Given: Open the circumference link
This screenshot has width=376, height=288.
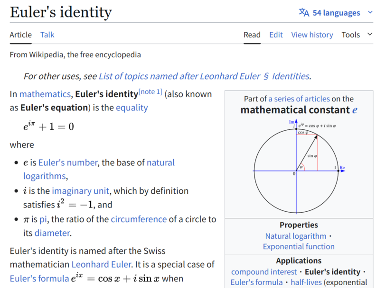Looking at the screenshot, I should click(x=139, y=219).
